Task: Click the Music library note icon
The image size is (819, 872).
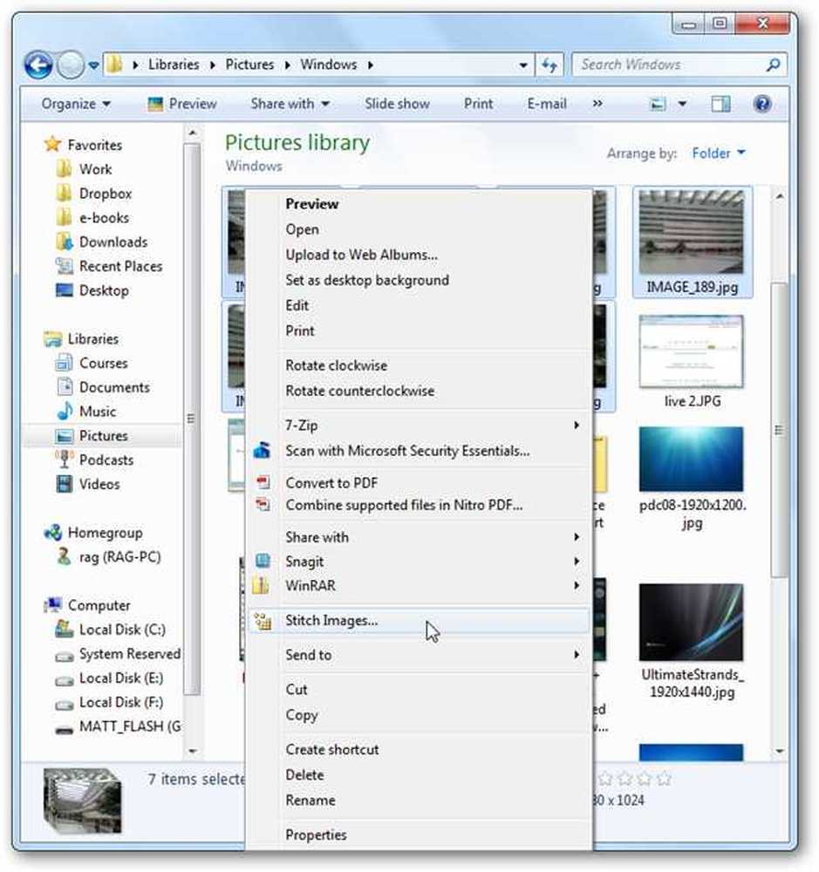Action: (64, 412)
